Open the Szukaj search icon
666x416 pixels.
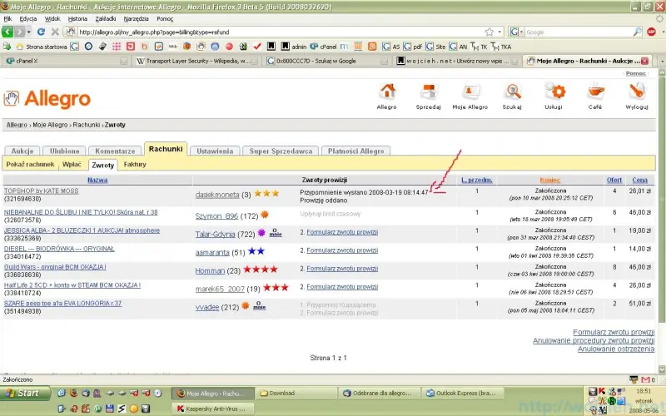click(x=513, y=92)
